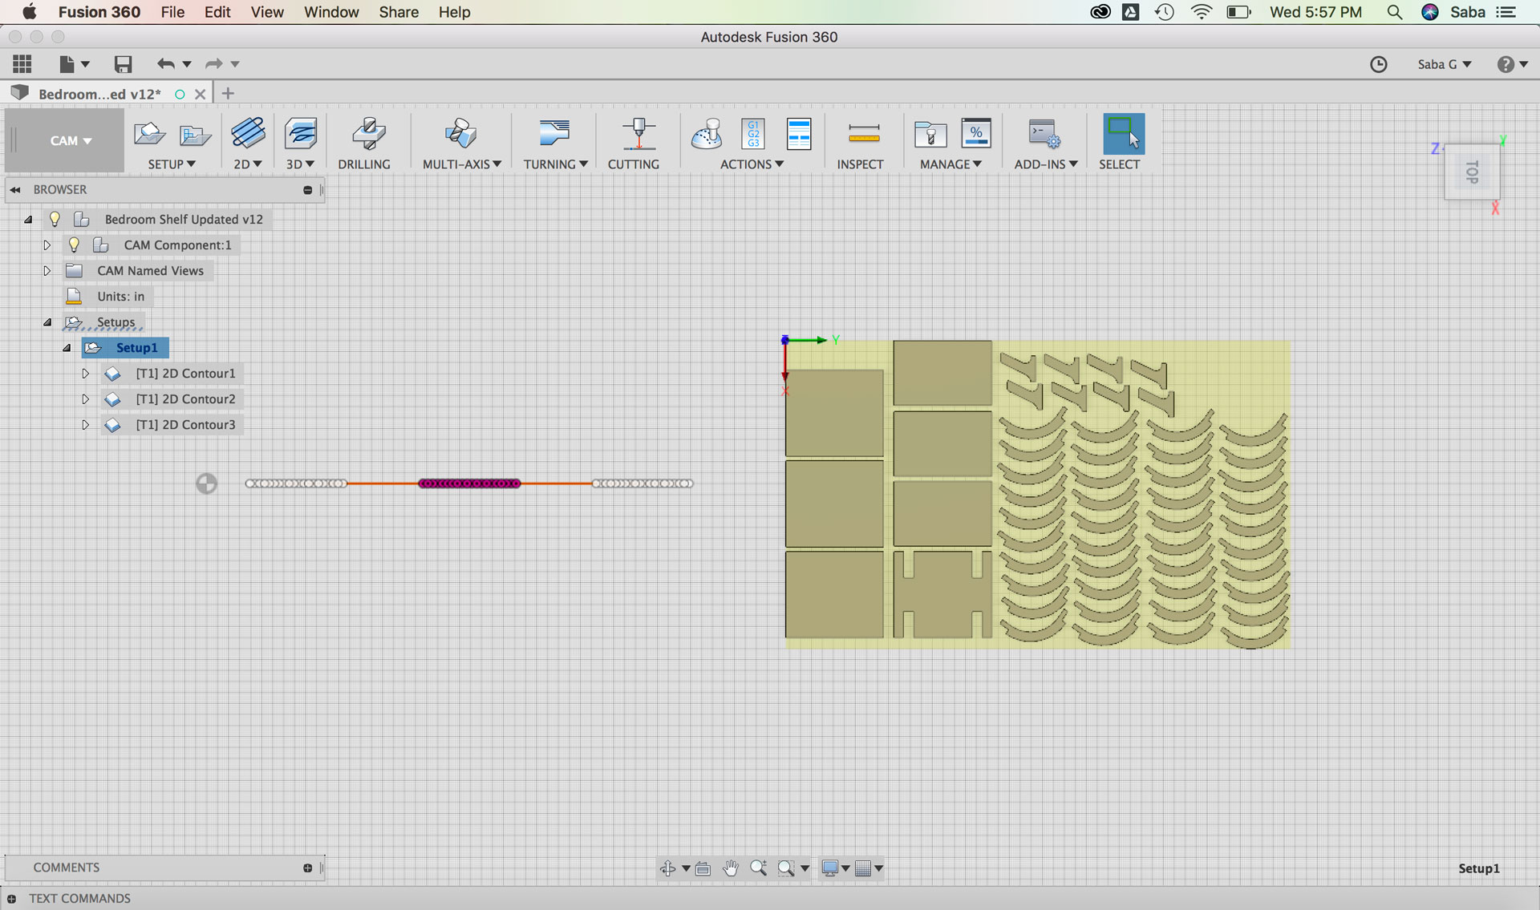Switch to the Bedroom...ed v12 document tab
The image size is (1540, 910).
click(99, 94)
